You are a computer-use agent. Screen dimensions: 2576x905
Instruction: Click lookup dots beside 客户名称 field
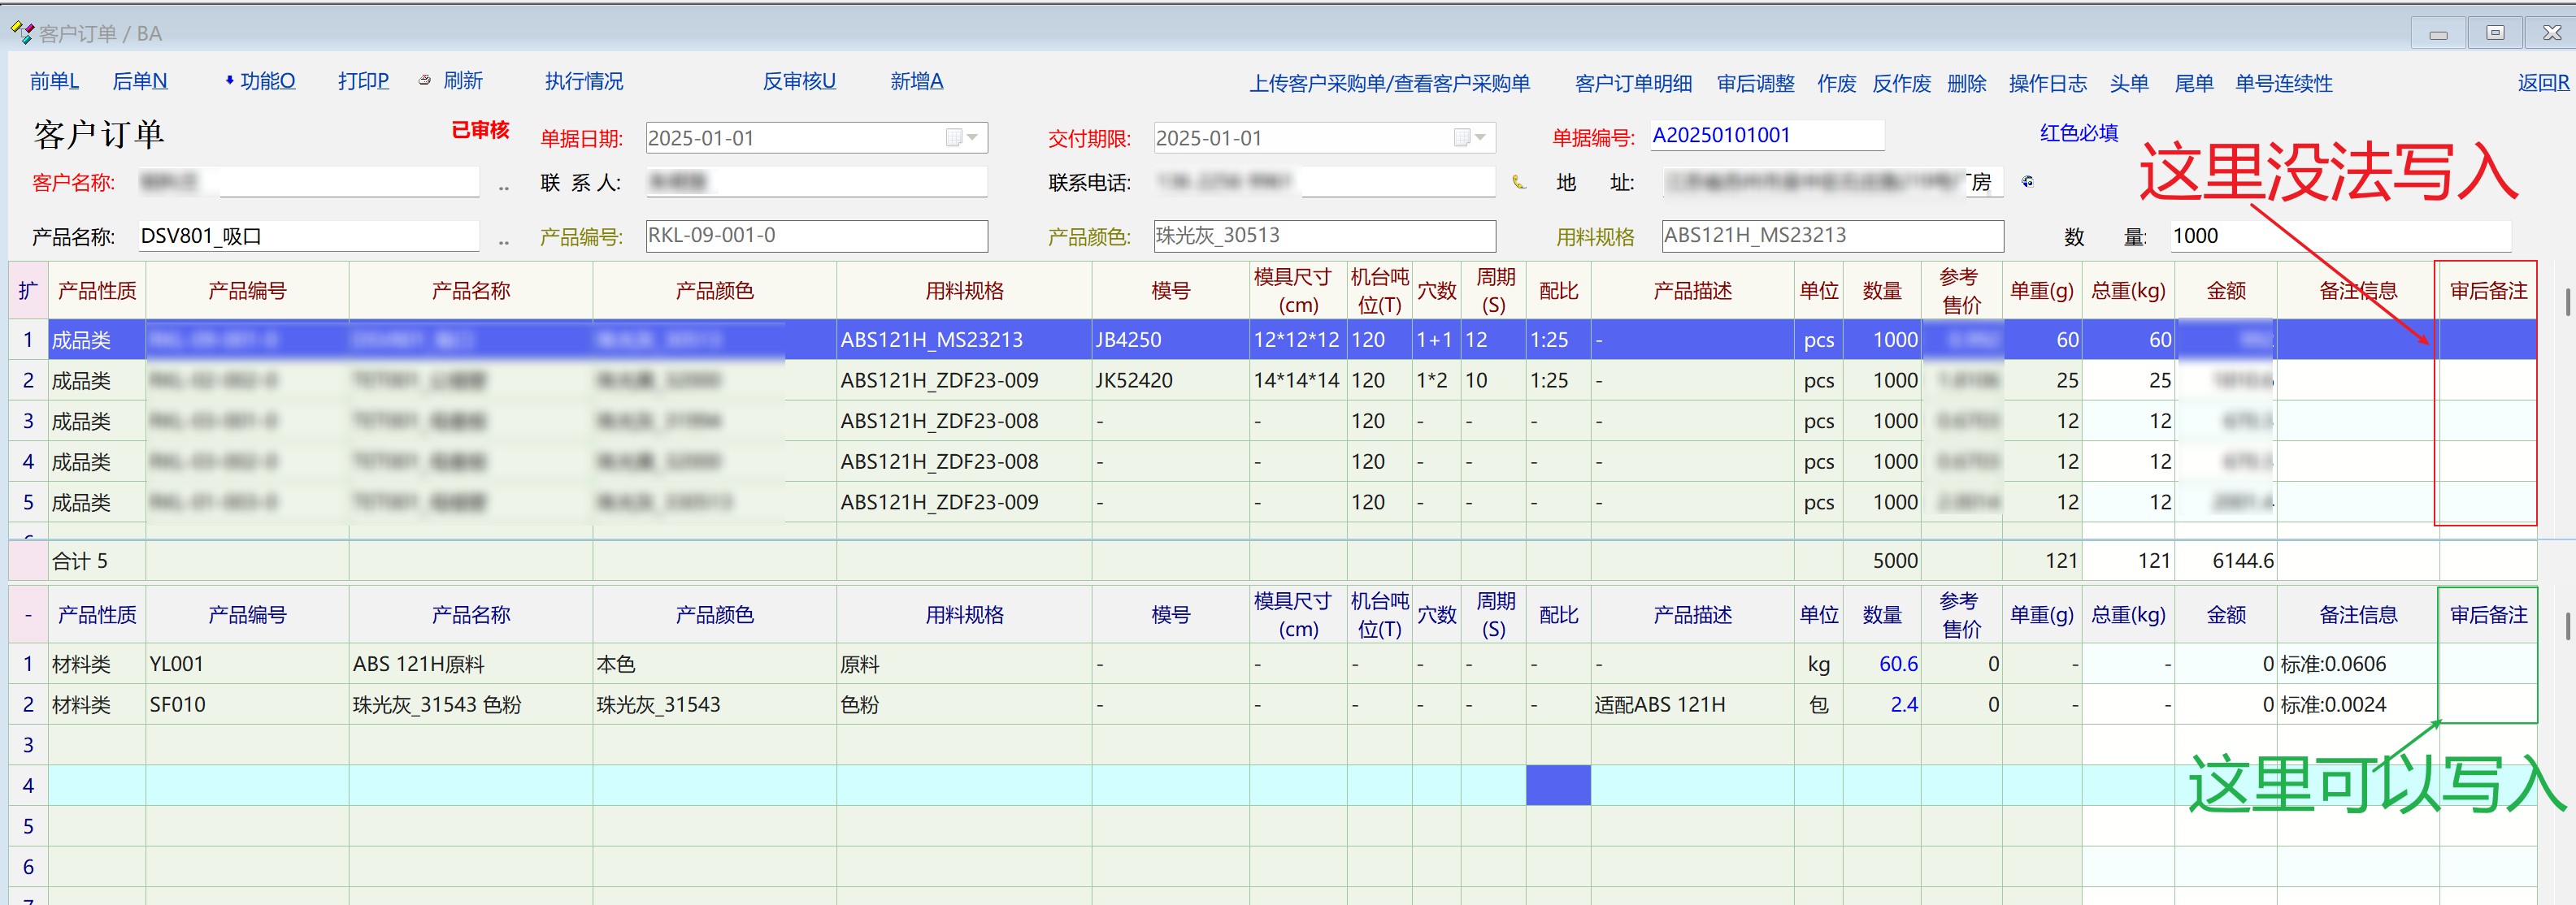504,186
